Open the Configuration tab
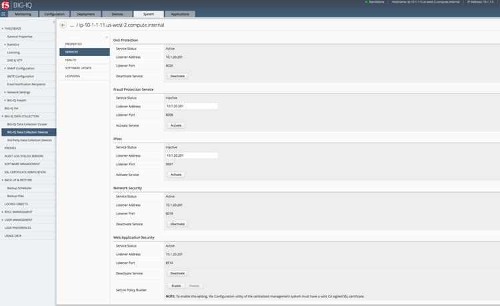The image size is (500, 306). click(x=54, y=14)
